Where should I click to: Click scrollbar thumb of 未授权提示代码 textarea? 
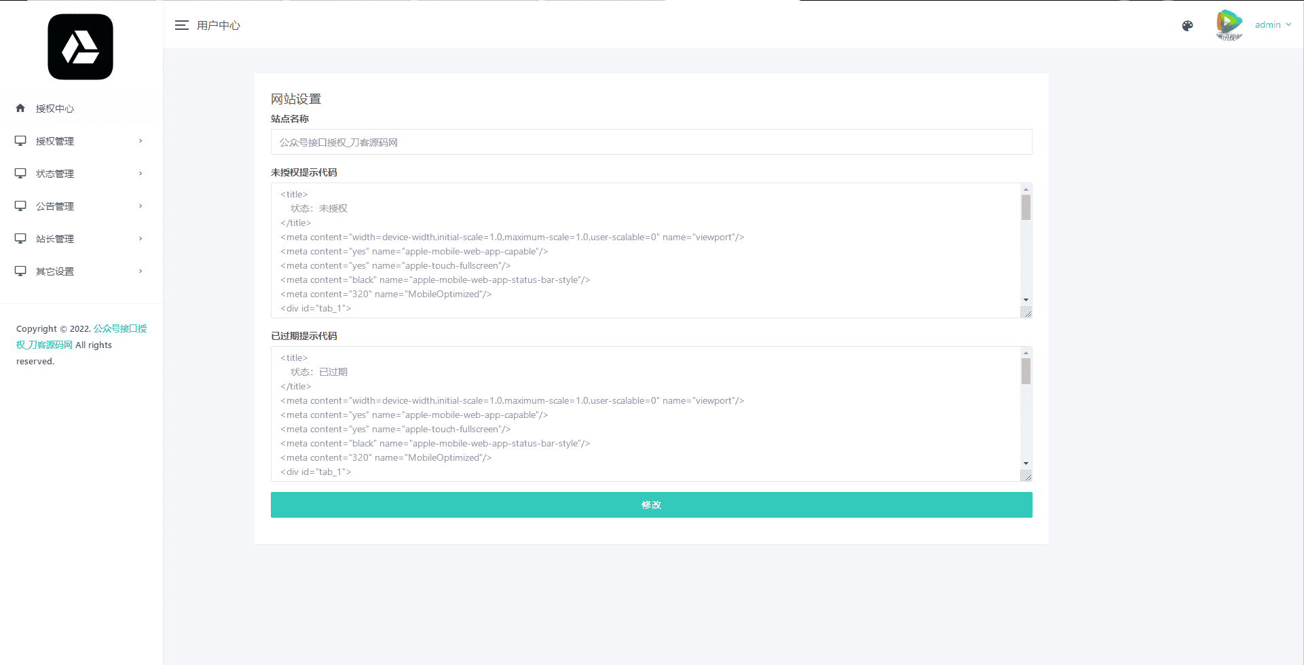[1026, 208]
